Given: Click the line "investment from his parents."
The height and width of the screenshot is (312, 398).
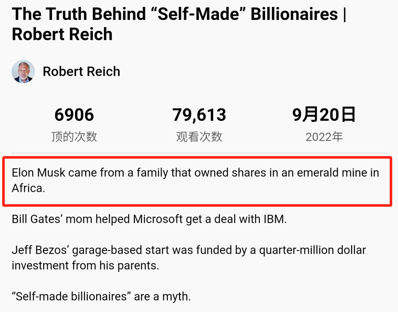Looking at the screenshot, I should pyautogui.click(x=85, y=266).
